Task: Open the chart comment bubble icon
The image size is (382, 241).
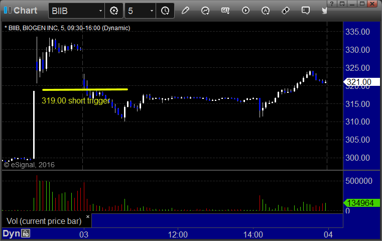Action: point(306,11)
